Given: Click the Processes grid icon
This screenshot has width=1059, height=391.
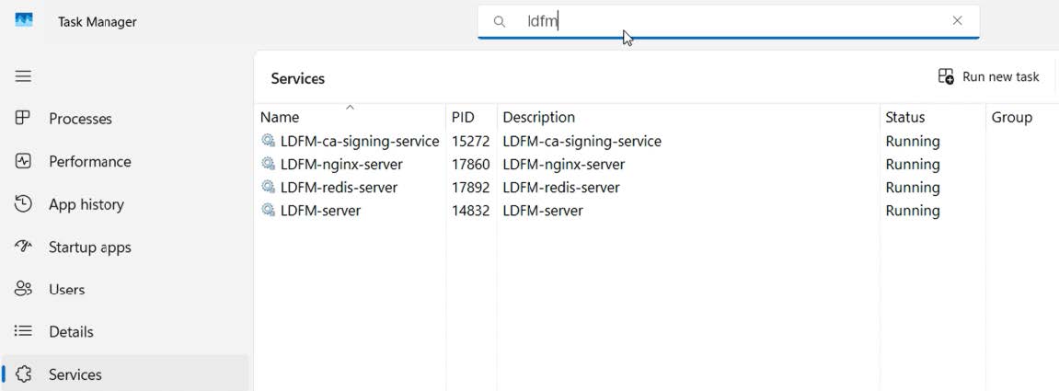Looking at the screenshot, I should click(23, 118).
